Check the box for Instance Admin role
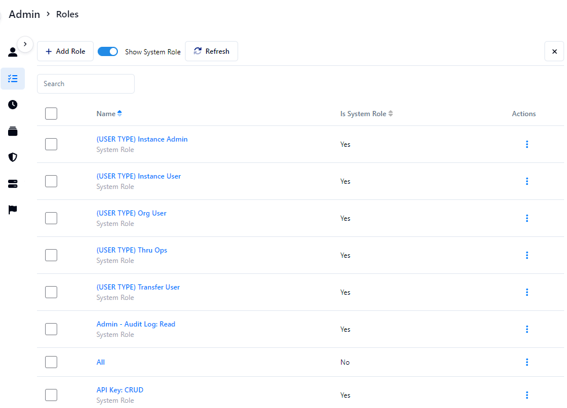 pyautogui.click(x=51, y=144)
